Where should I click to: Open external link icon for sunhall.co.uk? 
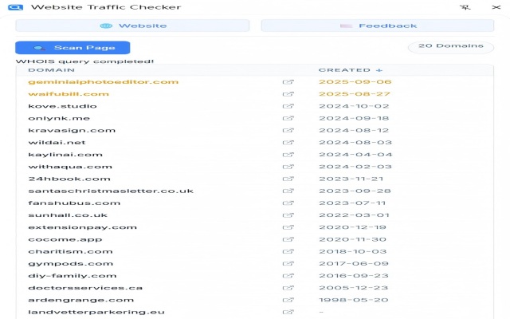coord(288,215)
